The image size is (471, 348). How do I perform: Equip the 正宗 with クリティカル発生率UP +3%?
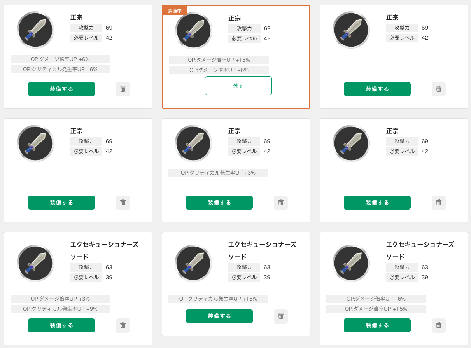[219, 203]
